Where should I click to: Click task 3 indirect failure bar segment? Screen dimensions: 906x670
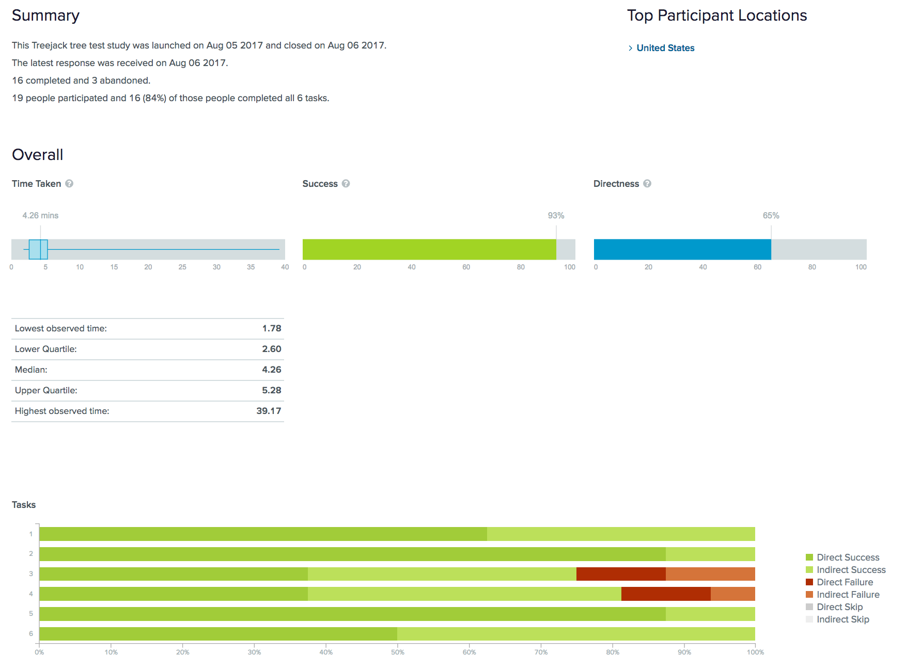(710, 574)
